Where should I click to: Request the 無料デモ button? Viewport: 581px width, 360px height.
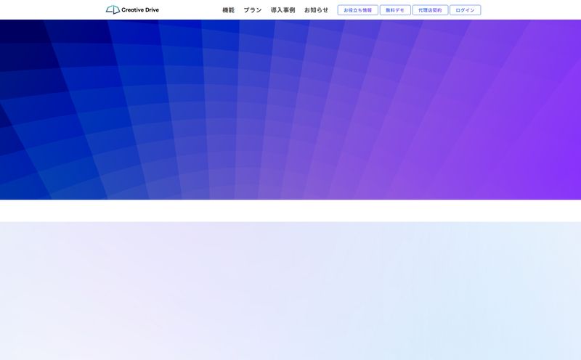pos(395,10)
